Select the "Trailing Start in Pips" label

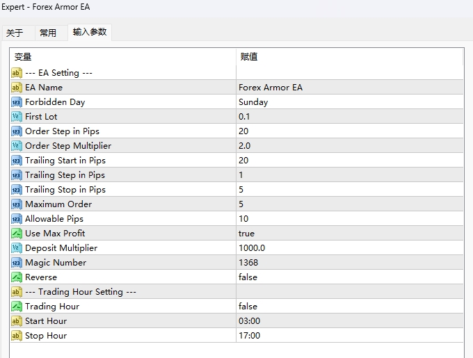point(65,161)
